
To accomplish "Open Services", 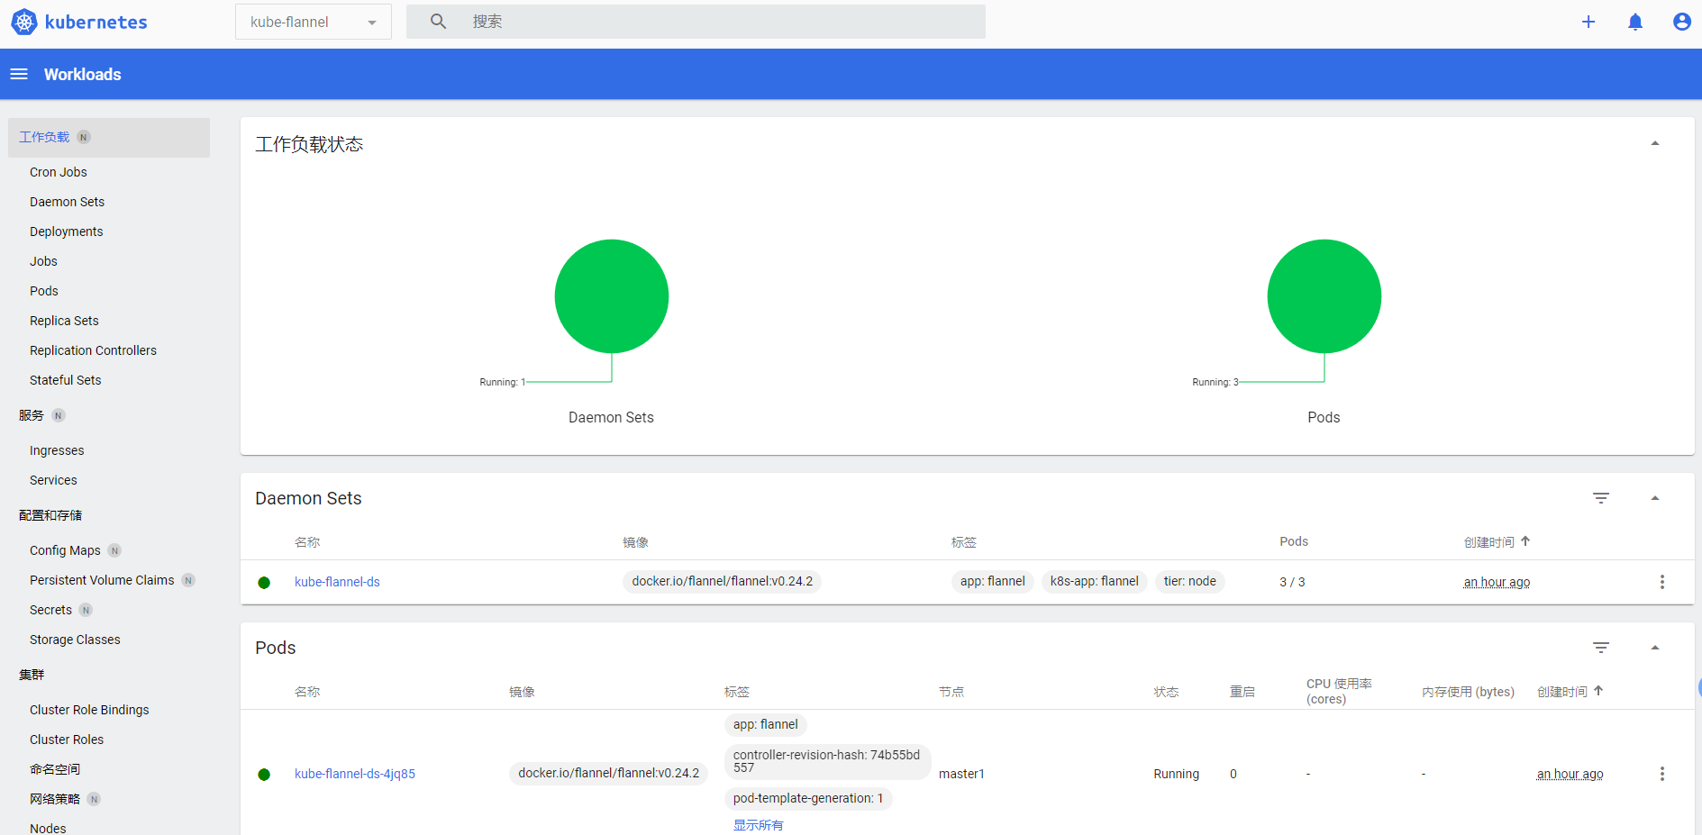I will 53,480.
